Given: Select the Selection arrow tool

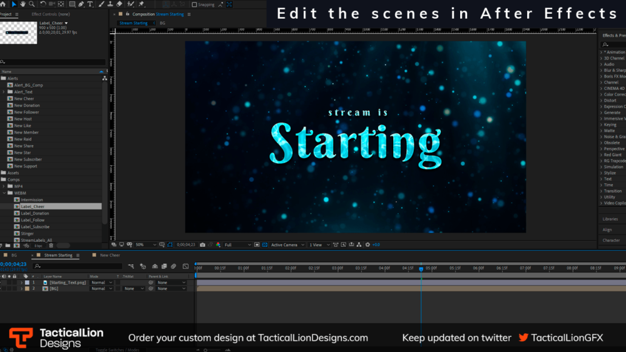Looking at the screenshot, I should (14, 4).
